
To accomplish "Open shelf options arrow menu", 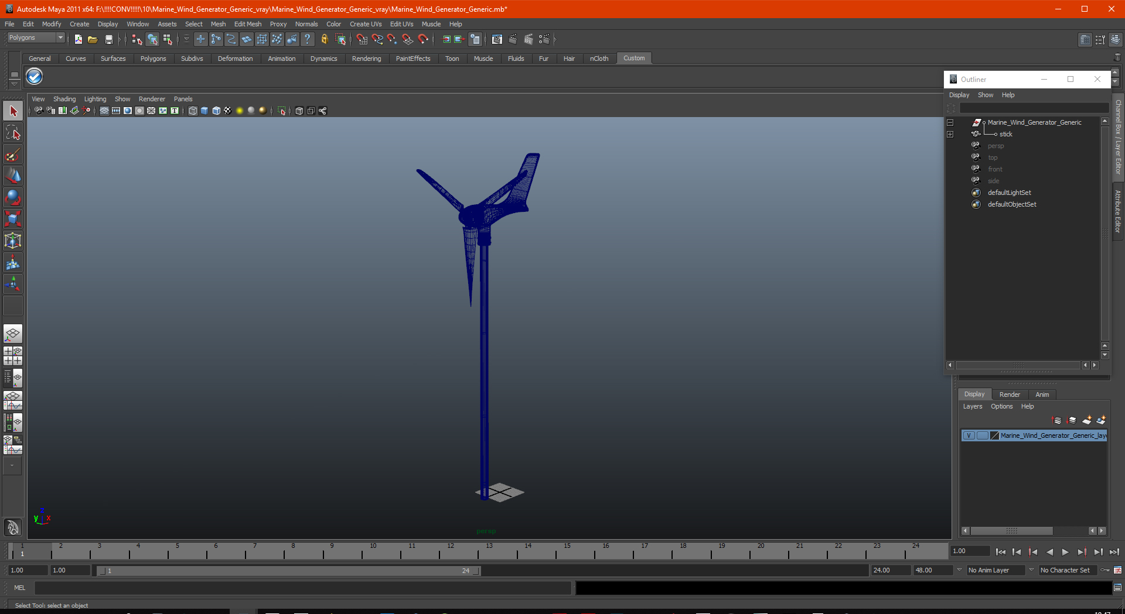I will (x=14, y=84).
